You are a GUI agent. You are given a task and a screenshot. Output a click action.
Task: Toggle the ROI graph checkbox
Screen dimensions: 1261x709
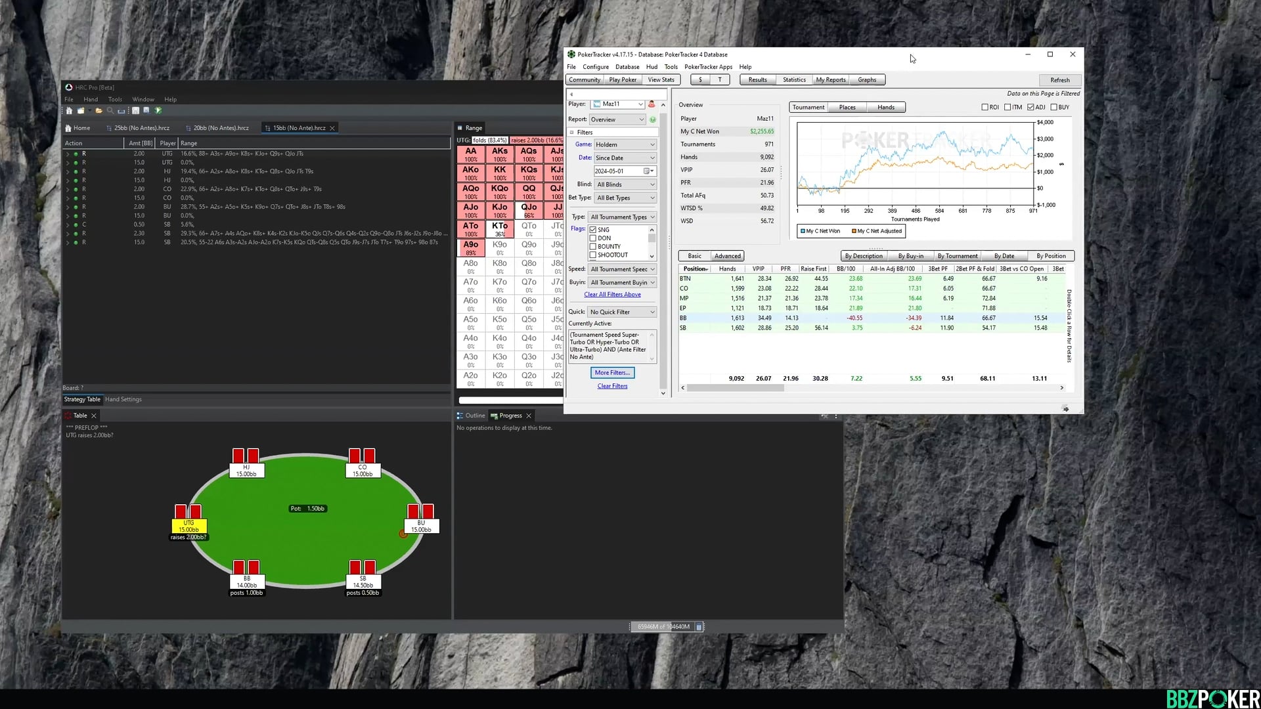tap(984, 107)
